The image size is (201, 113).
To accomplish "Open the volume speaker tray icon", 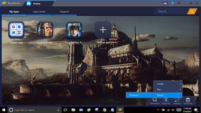I will (173, 110).
